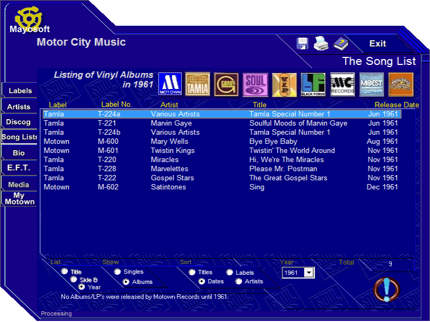The height and width of the screenshot is (322, 430).
Task: Switch to the Discog tab
Action: click(x=19, y=122)
